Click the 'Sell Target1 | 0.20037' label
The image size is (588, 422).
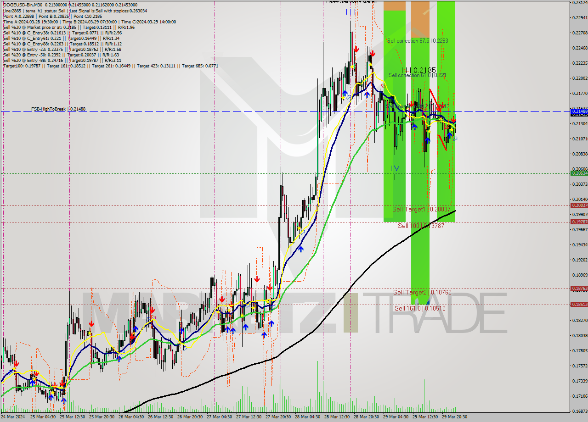422,209
